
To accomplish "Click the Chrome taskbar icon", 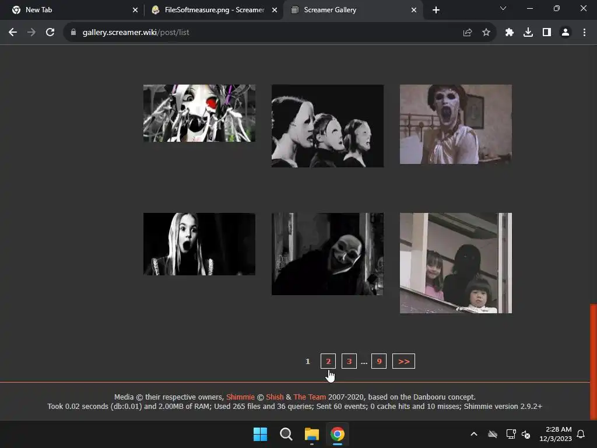I will [338, 434].
